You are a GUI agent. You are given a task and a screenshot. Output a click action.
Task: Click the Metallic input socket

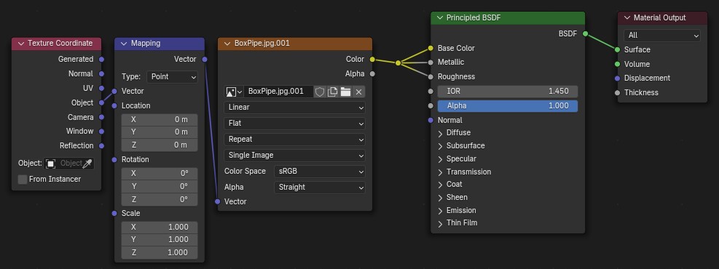431,63
